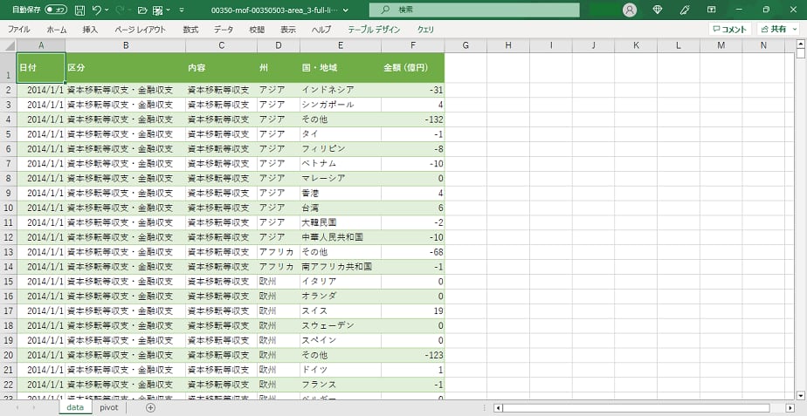The height and width of the screenshot is (416, 807).
Task: Click the pen drawing icon in title bar
Action: (685, 10)
